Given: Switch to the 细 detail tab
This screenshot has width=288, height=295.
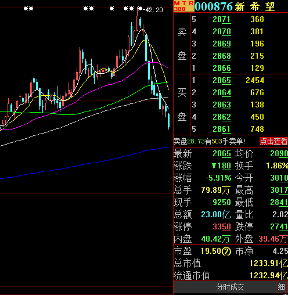Looking at the screenshot, I should pos(281,287).
